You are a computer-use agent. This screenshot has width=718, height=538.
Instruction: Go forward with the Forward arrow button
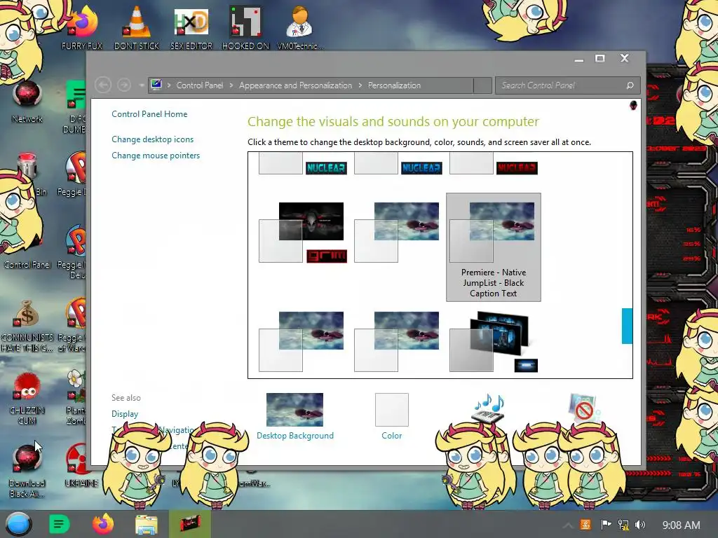[124, 85]
